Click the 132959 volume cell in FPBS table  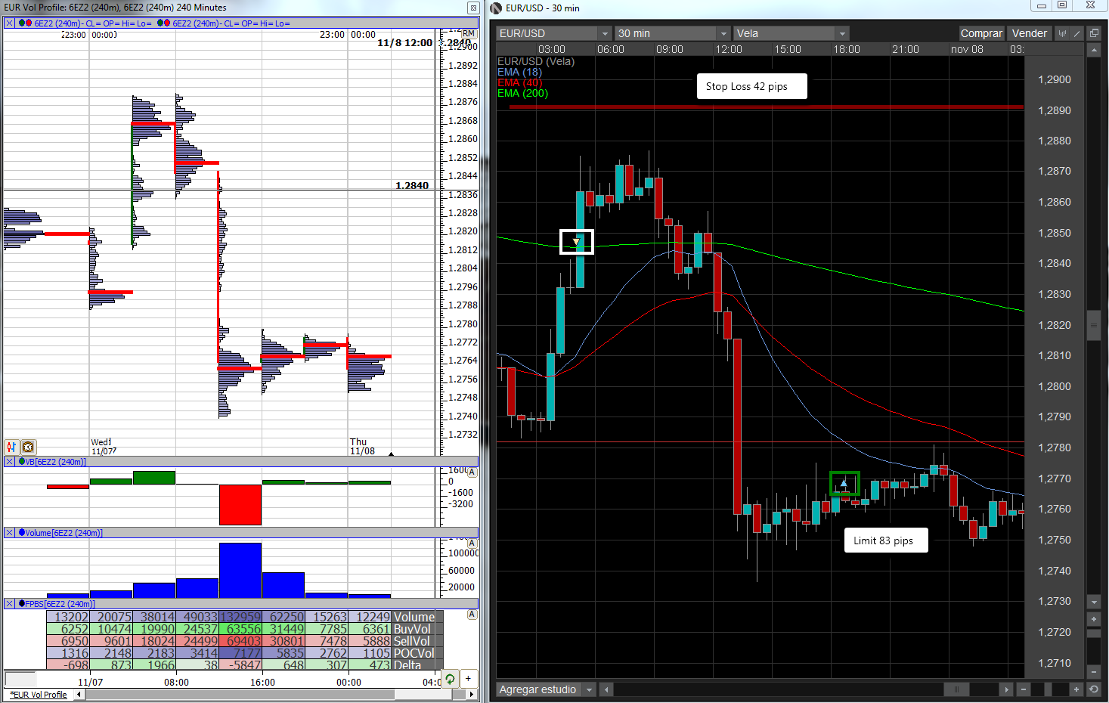pos(240,617)
